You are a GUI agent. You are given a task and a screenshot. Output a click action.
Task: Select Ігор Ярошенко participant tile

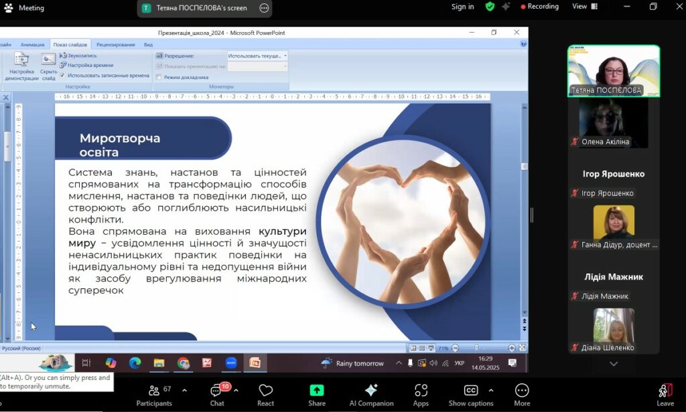coord(614,175)
